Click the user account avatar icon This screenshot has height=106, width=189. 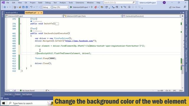coord(164,3)
